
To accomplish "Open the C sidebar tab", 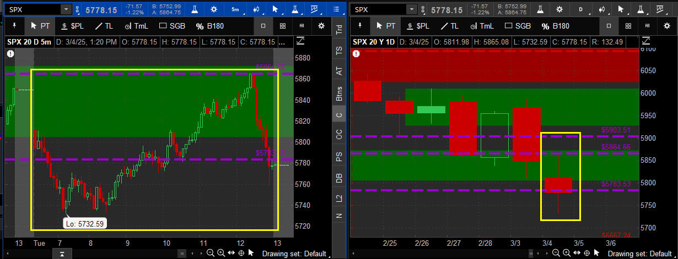I will click(338, 115).
